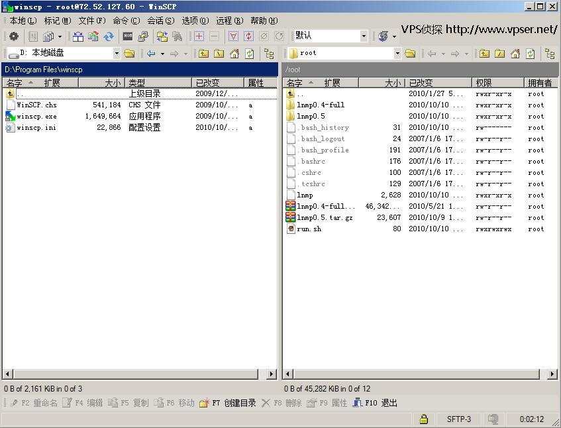Open the remote root directory dropdown
The image size is (561, 428).
(x=397, y=54)
